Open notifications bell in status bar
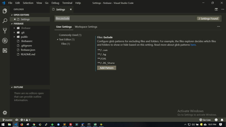This screenshot has width=226, height=127. (x=222, y=120)
